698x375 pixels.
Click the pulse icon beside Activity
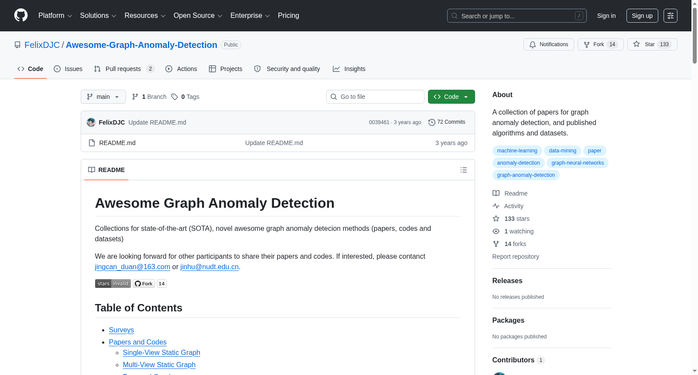click(x=496, y=206)
